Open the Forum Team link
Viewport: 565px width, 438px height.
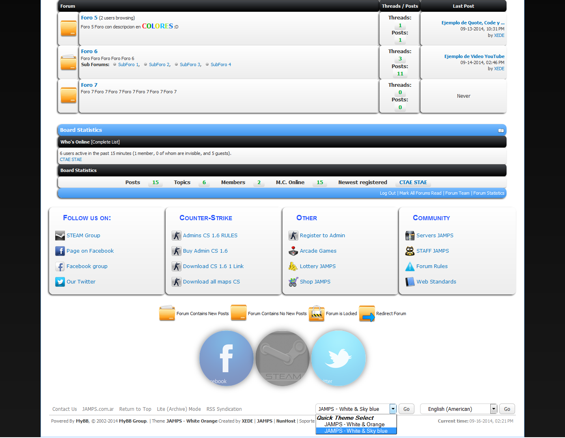click(457, 193)
